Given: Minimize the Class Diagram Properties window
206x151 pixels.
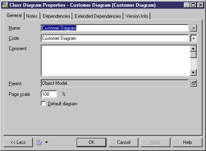Looking at the screenshot, I should pyautogui.click(x=187, y=5).
